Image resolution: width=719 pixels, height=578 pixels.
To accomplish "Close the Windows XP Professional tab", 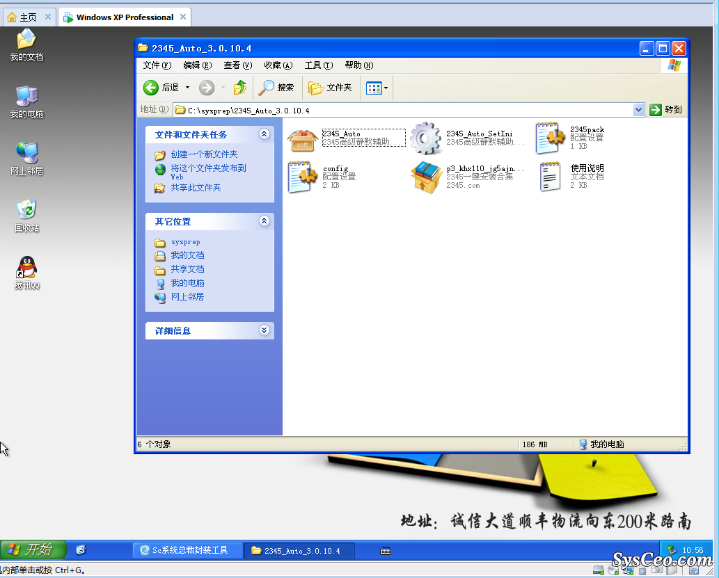I will click(183, 17).
